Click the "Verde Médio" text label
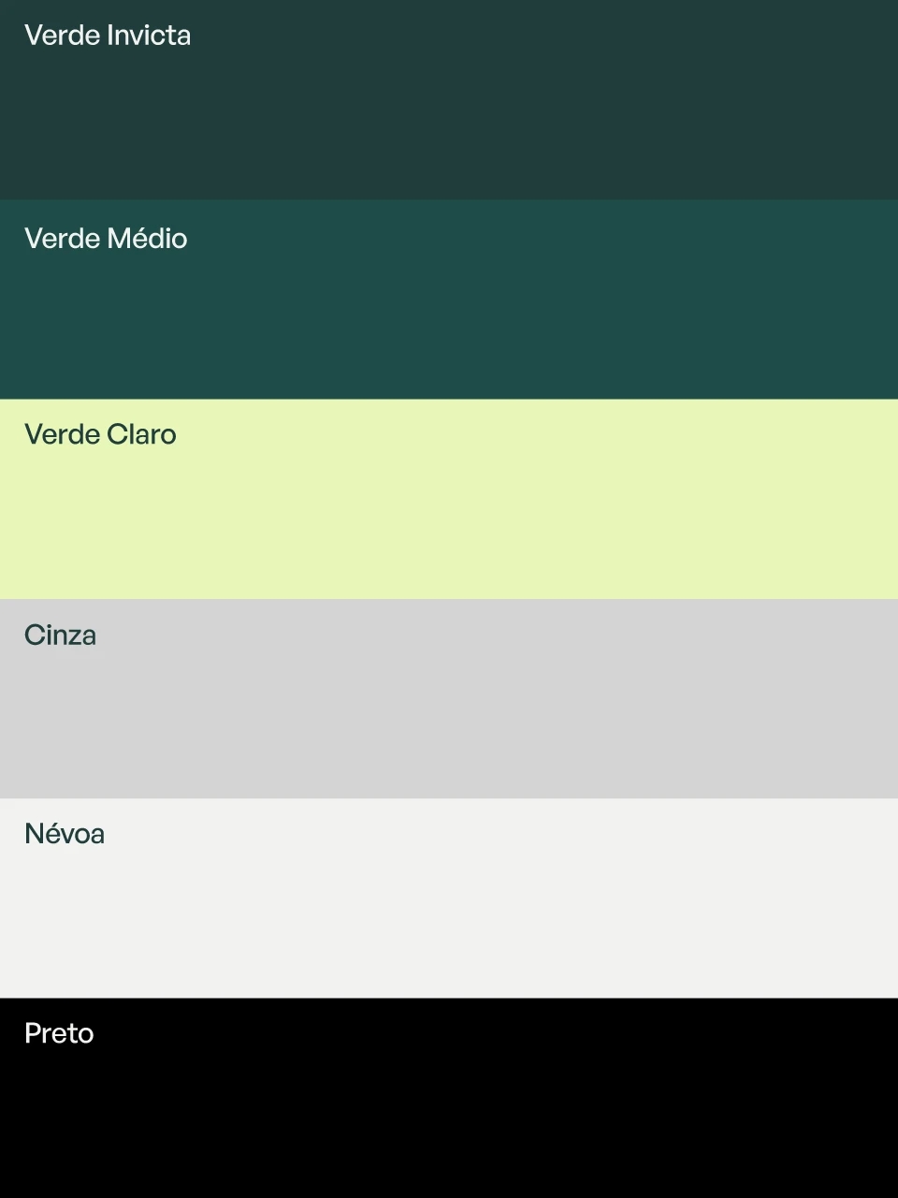 click(106, 239)
